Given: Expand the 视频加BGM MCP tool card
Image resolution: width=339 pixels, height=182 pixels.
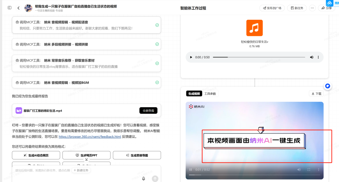Looking at the screenshot, I should [87, 83].
